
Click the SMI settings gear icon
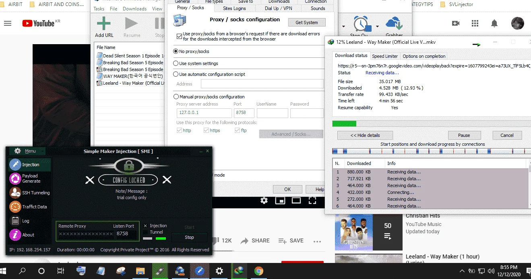(x=17, y=151)
